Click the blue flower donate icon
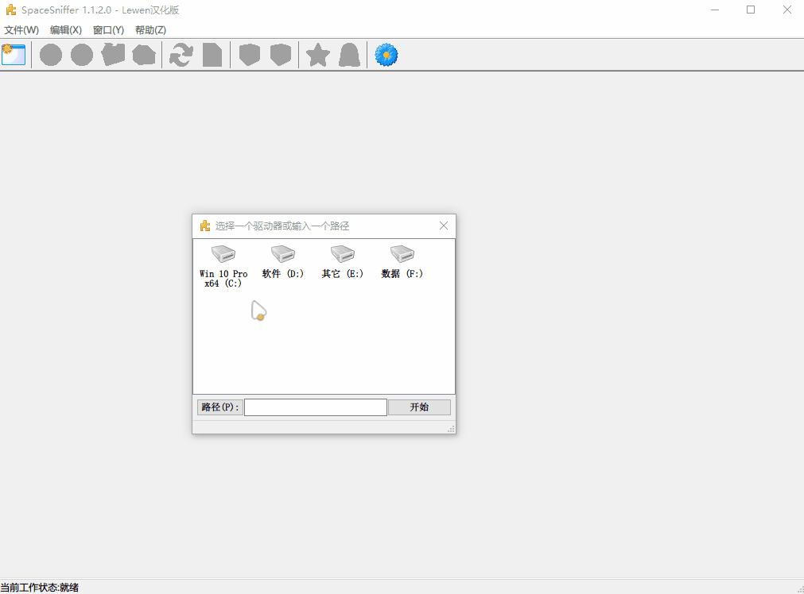The width and height of the screenshot is (804, 594). pos(386,55)
